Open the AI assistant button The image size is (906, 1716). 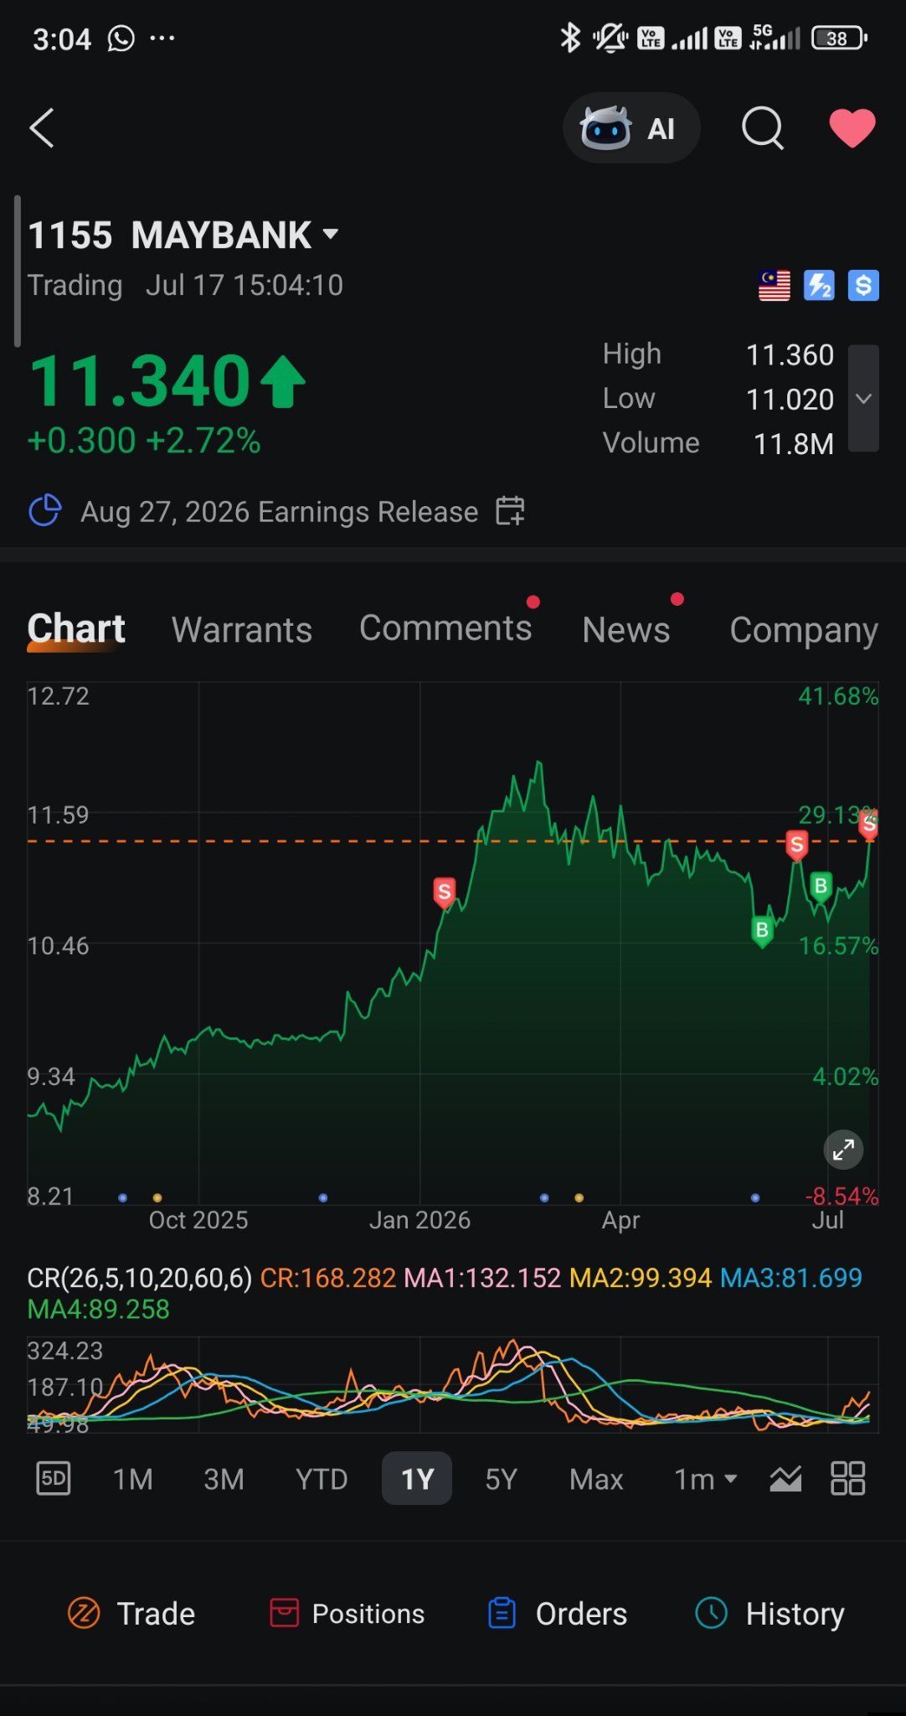(631, 128)
